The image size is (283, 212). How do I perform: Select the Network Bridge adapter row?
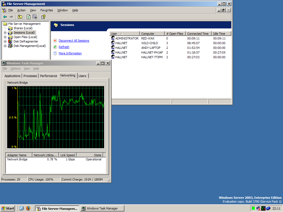(56, 159)
